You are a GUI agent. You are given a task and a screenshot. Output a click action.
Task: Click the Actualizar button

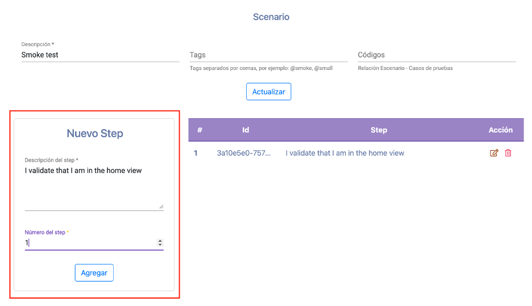(268, 92)
